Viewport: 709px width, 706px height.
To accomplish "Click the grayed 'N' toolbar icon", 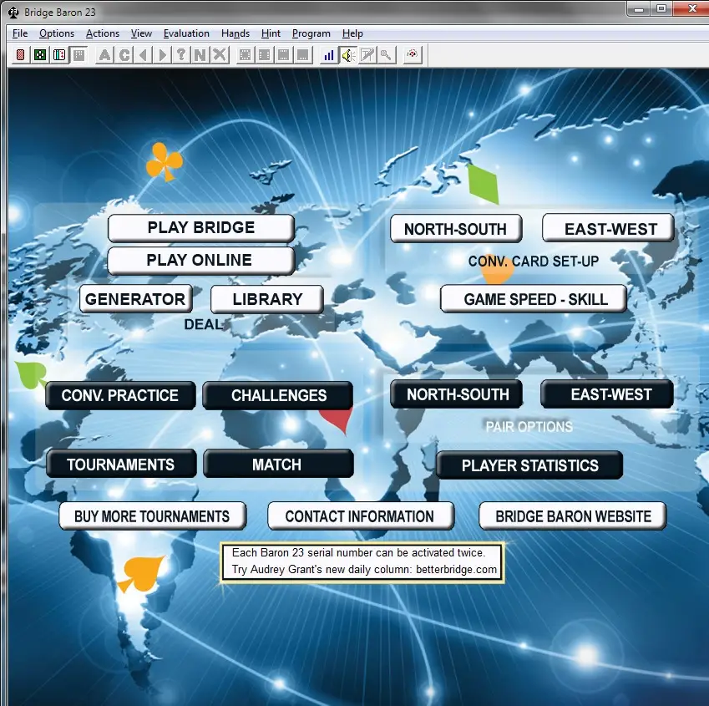I will coord(200,55).
